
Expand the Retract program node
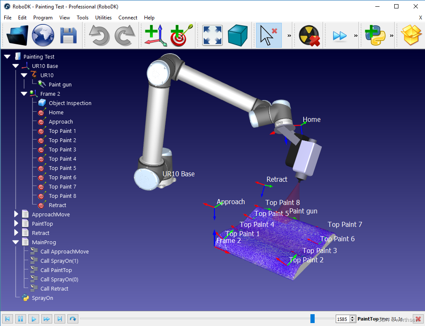[16, 233]
